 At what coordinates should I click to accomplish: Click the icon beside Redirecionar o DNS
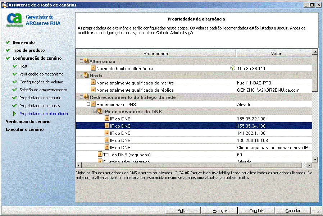click(x=93, y=104)
